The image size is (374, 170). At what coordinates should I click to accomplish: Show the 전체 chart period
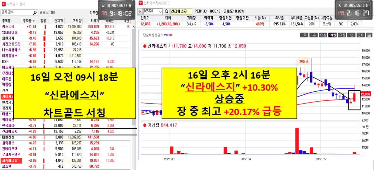[361, 35]
